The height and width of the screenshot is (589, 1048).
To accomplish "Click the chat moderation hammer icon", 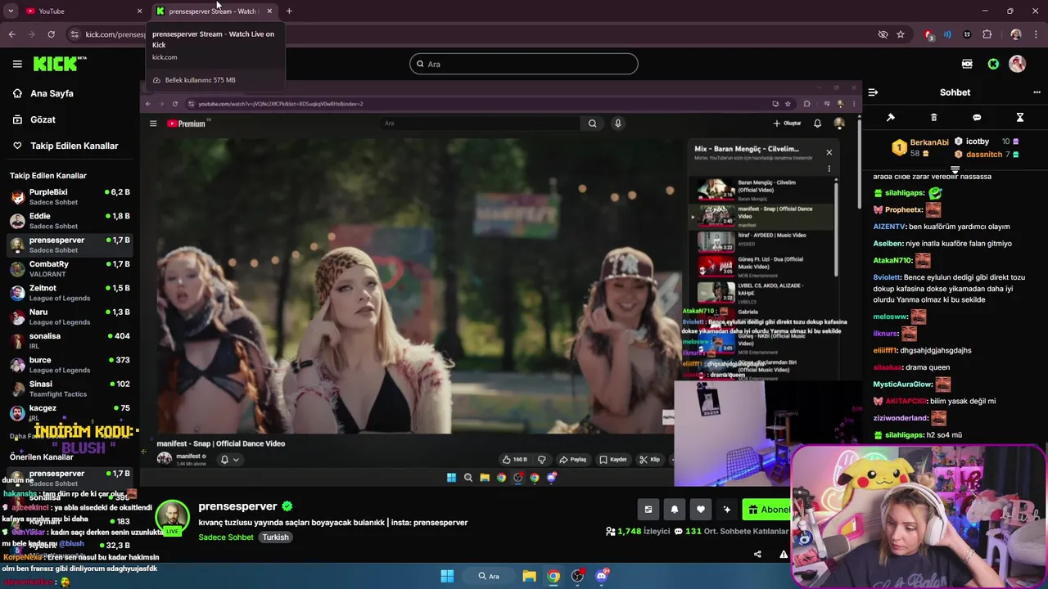I will pos(891,118).
